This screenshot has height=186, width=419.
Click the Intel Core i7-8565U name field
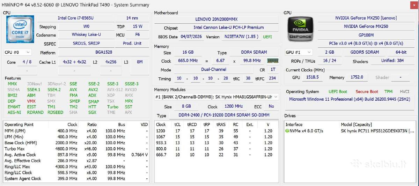click(75, 18)
